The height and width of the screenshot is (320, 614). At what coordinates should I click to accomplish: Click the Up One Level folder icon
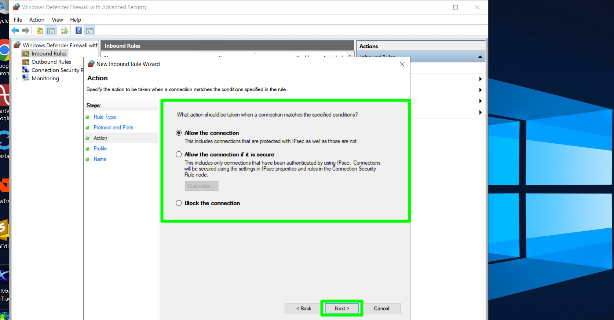coord(40,31)
